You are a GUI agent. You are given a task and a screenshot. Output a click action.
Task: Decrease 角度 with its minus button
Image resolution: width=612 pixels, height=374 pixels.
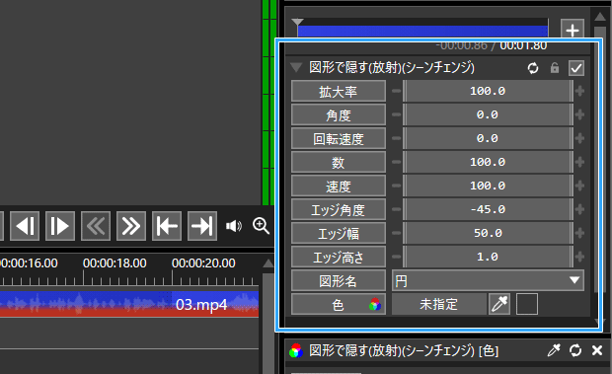click(x=396, y=115)
